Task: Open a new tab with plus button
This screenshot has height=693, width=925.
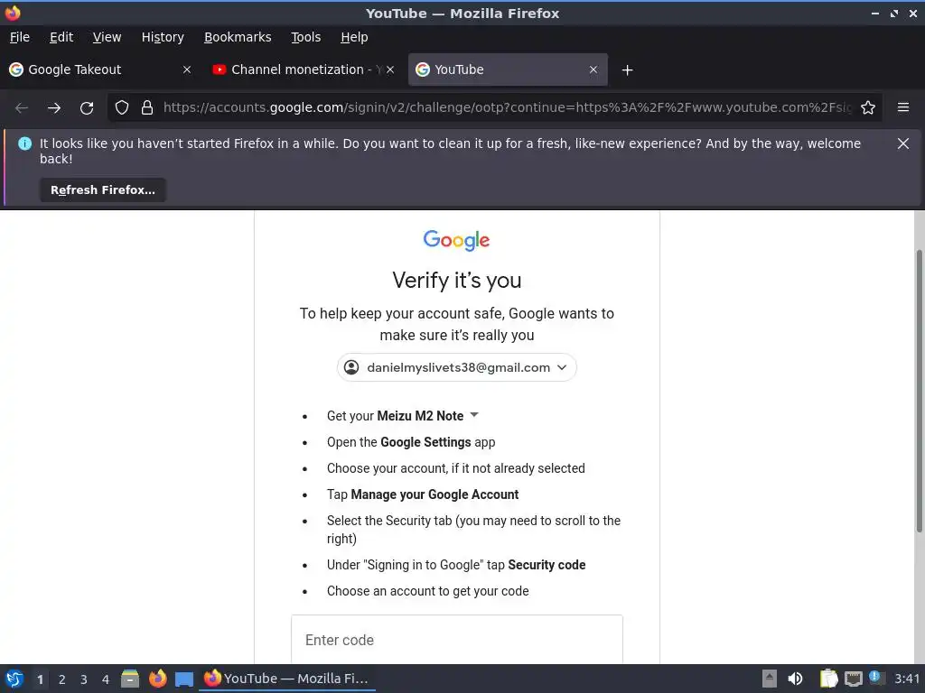Action: pyautogui.click(x=627, y=70)
